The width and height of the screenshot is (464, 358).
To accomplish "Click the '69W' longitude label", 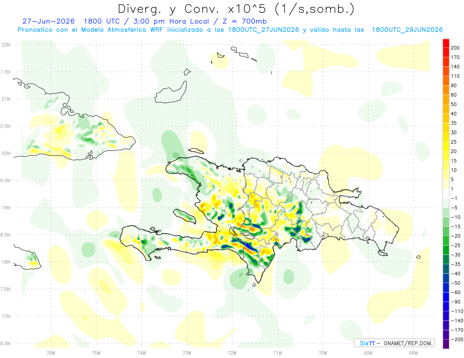I will coord(368,353).
